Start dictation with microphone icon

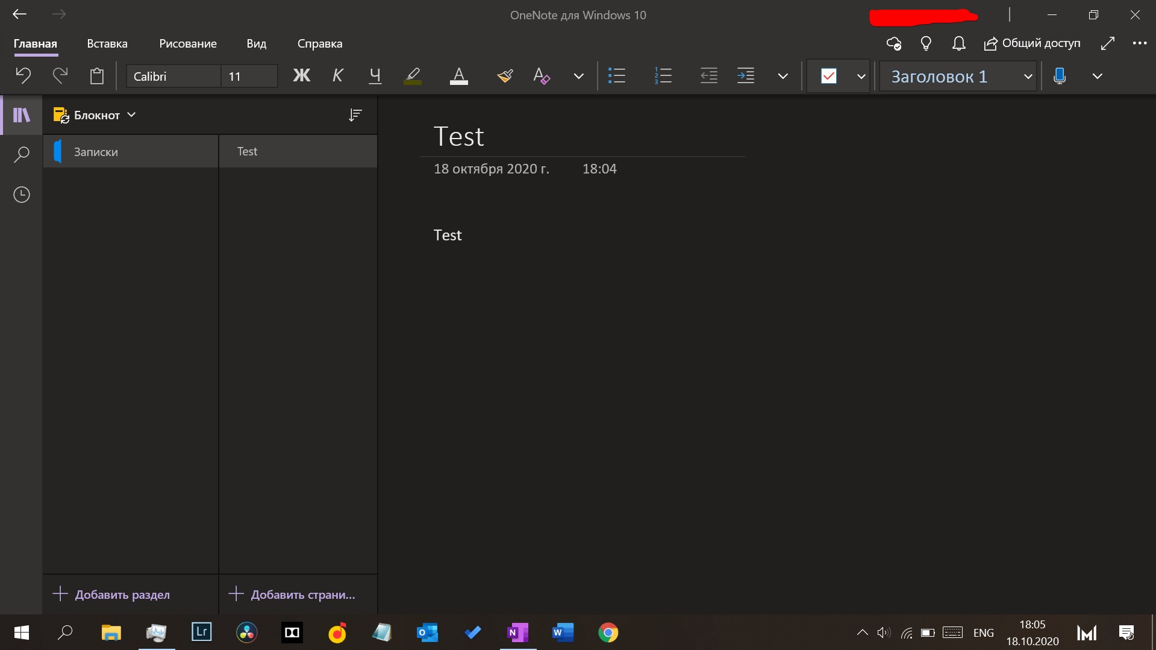[1060, 76]
